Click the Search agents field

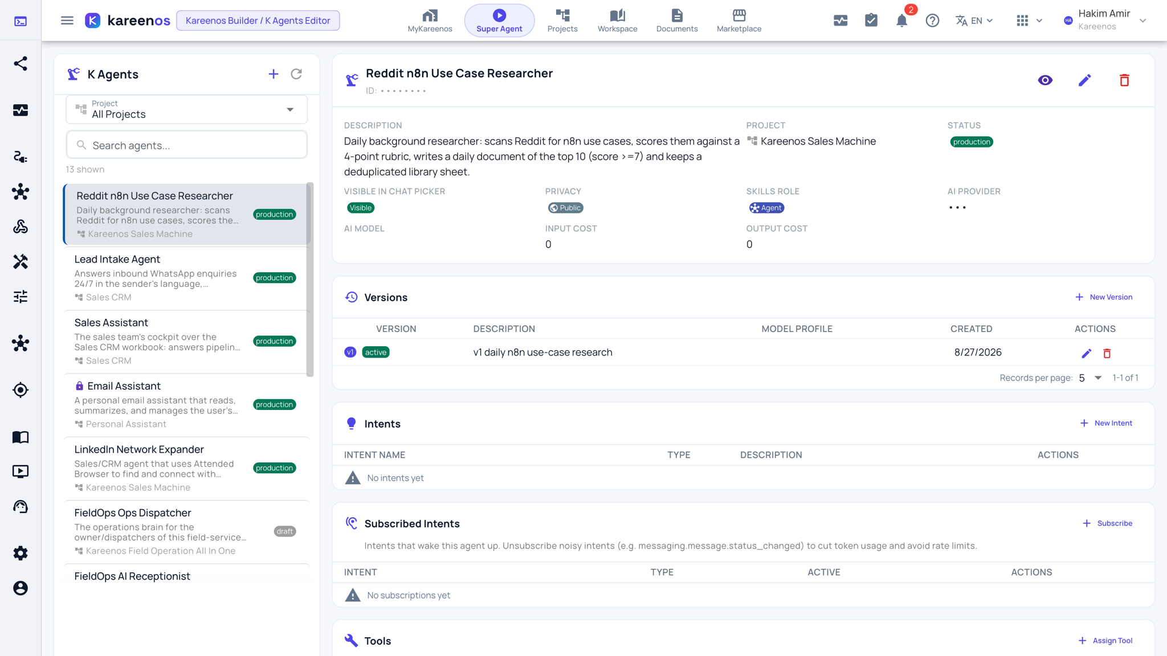pyautogui.click(x=187, y=145)
